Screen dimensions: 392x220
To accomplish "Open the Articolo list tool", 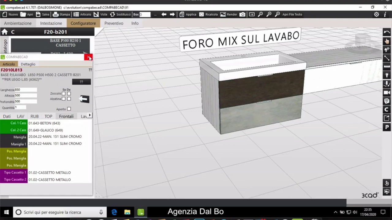I will click(82, 14).
